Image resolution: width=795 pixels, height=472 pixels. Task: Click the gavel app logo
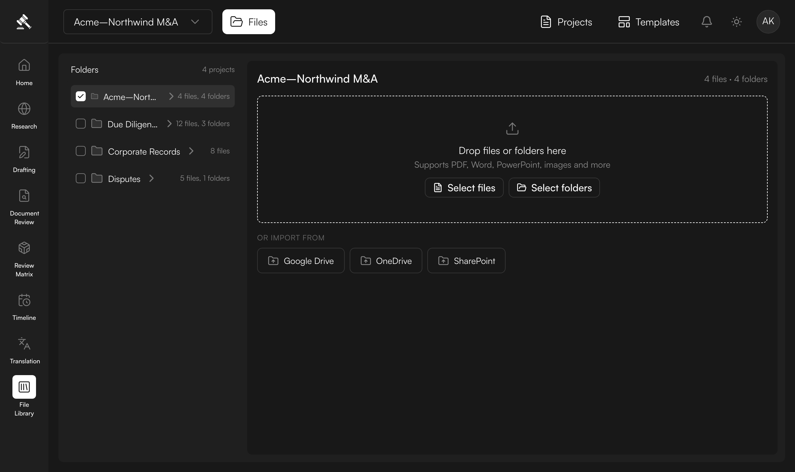(x=24, y=22)
